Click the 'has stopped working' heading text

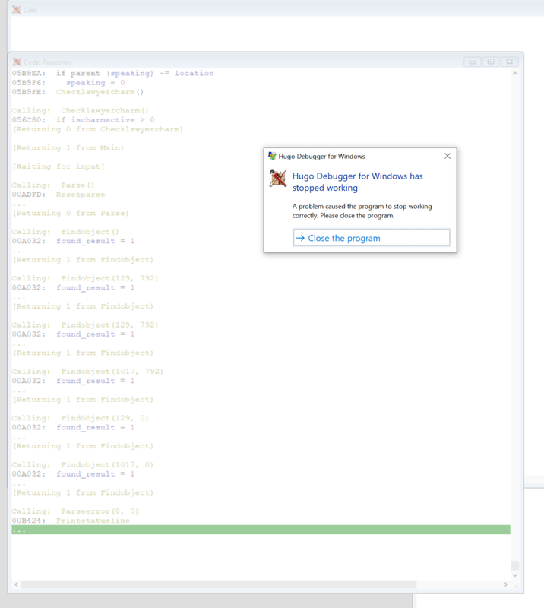358,182
